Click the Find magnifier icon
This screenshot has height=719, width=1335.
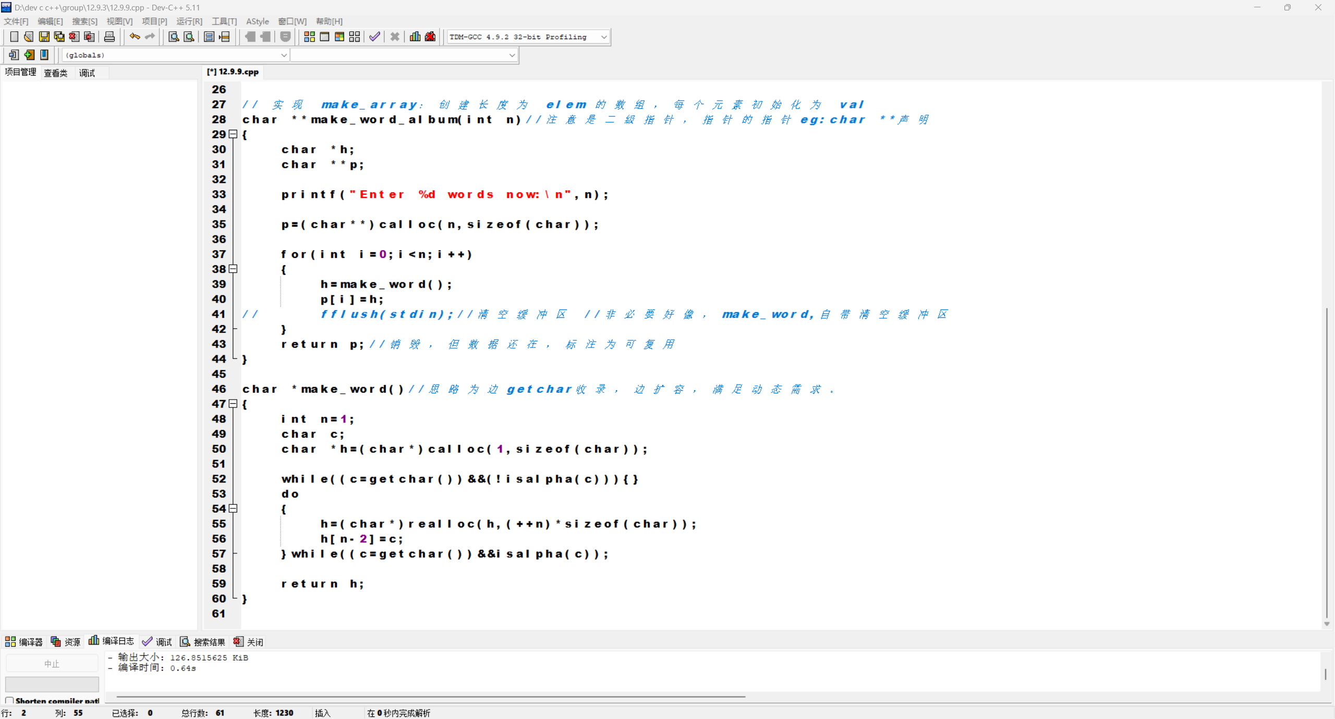[174, 36]
